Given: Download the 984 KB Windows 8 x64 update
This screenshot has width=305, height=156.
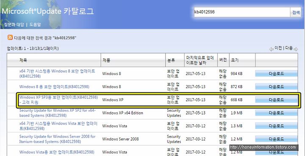Looking at the screenshot, I should 276,74.
